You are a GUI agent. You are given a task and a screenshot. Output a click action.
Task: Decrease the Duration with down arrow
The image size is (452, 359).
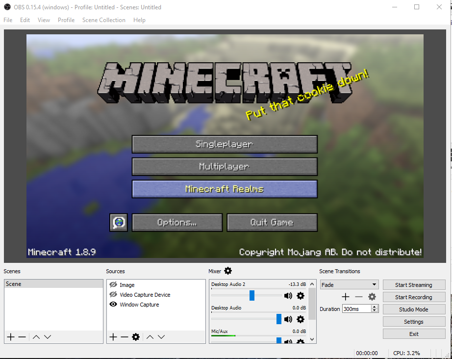pyautogui.click(x=375, y=310)
